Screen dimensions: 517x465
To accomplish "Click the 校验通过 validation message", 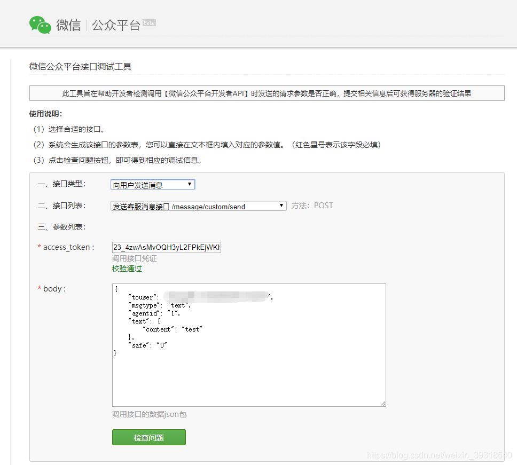I will pyautogui.click(x=127, y=269).
